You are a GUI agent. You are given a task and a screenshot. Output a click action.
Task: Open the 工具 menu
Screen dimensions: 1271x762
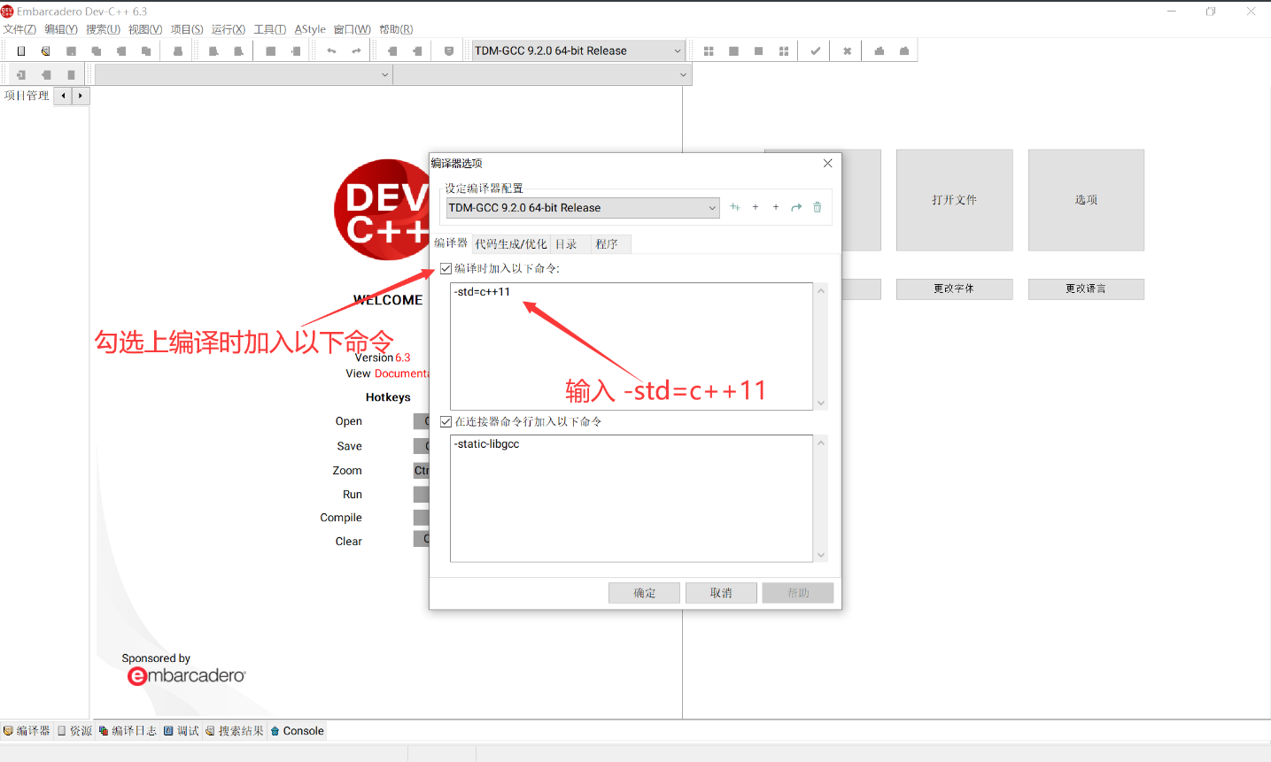click(x=269, y=29)
